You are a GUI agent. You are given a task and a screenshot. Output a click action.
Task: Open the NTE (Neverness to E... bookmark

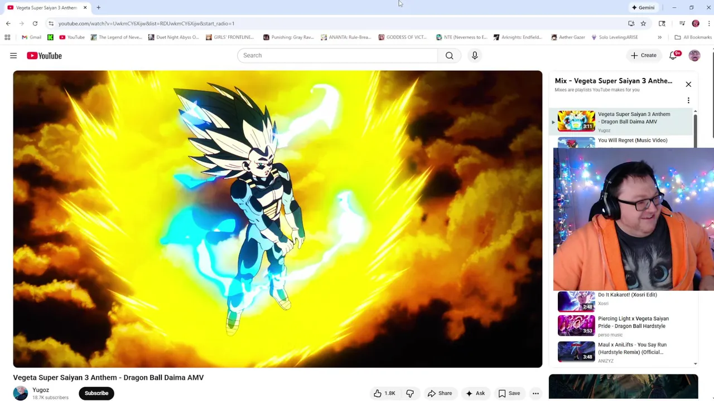[461, 37]
